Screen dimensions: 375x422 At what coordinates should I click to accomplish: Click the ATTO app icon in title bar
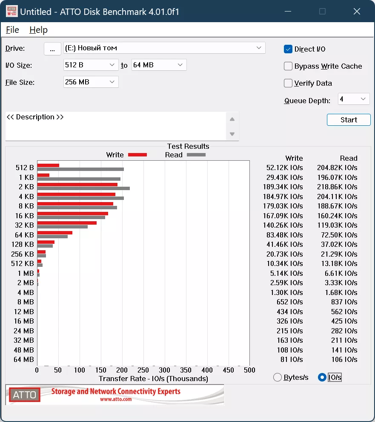(x=11, y=12)
